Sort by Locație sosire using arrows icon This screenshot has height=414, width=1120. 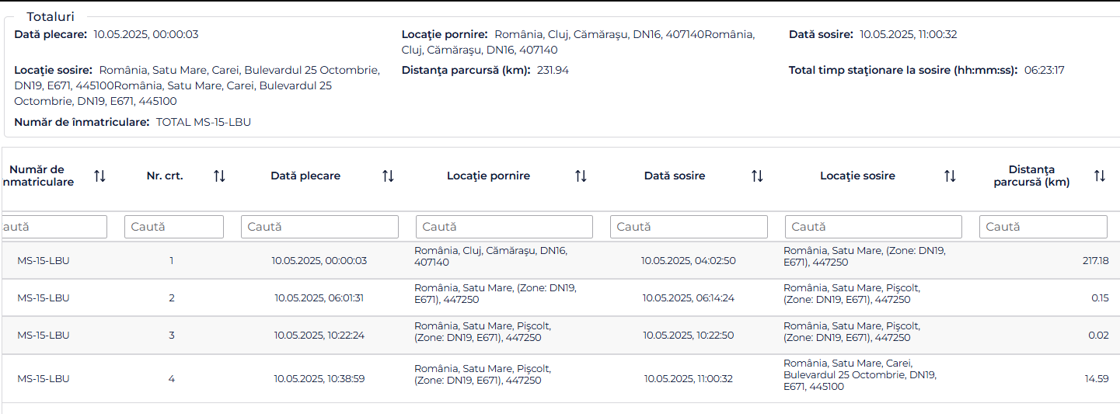coord(950,176)
